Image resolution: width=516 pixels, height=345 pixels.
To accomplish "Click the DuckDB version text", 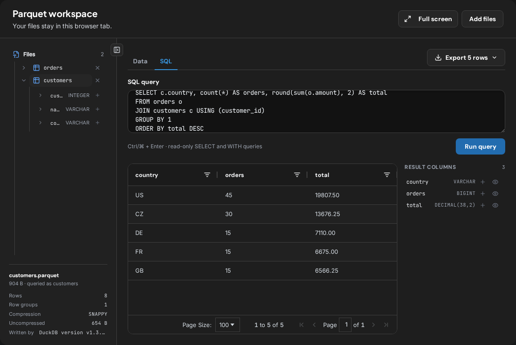I will (x=72, y=332).
